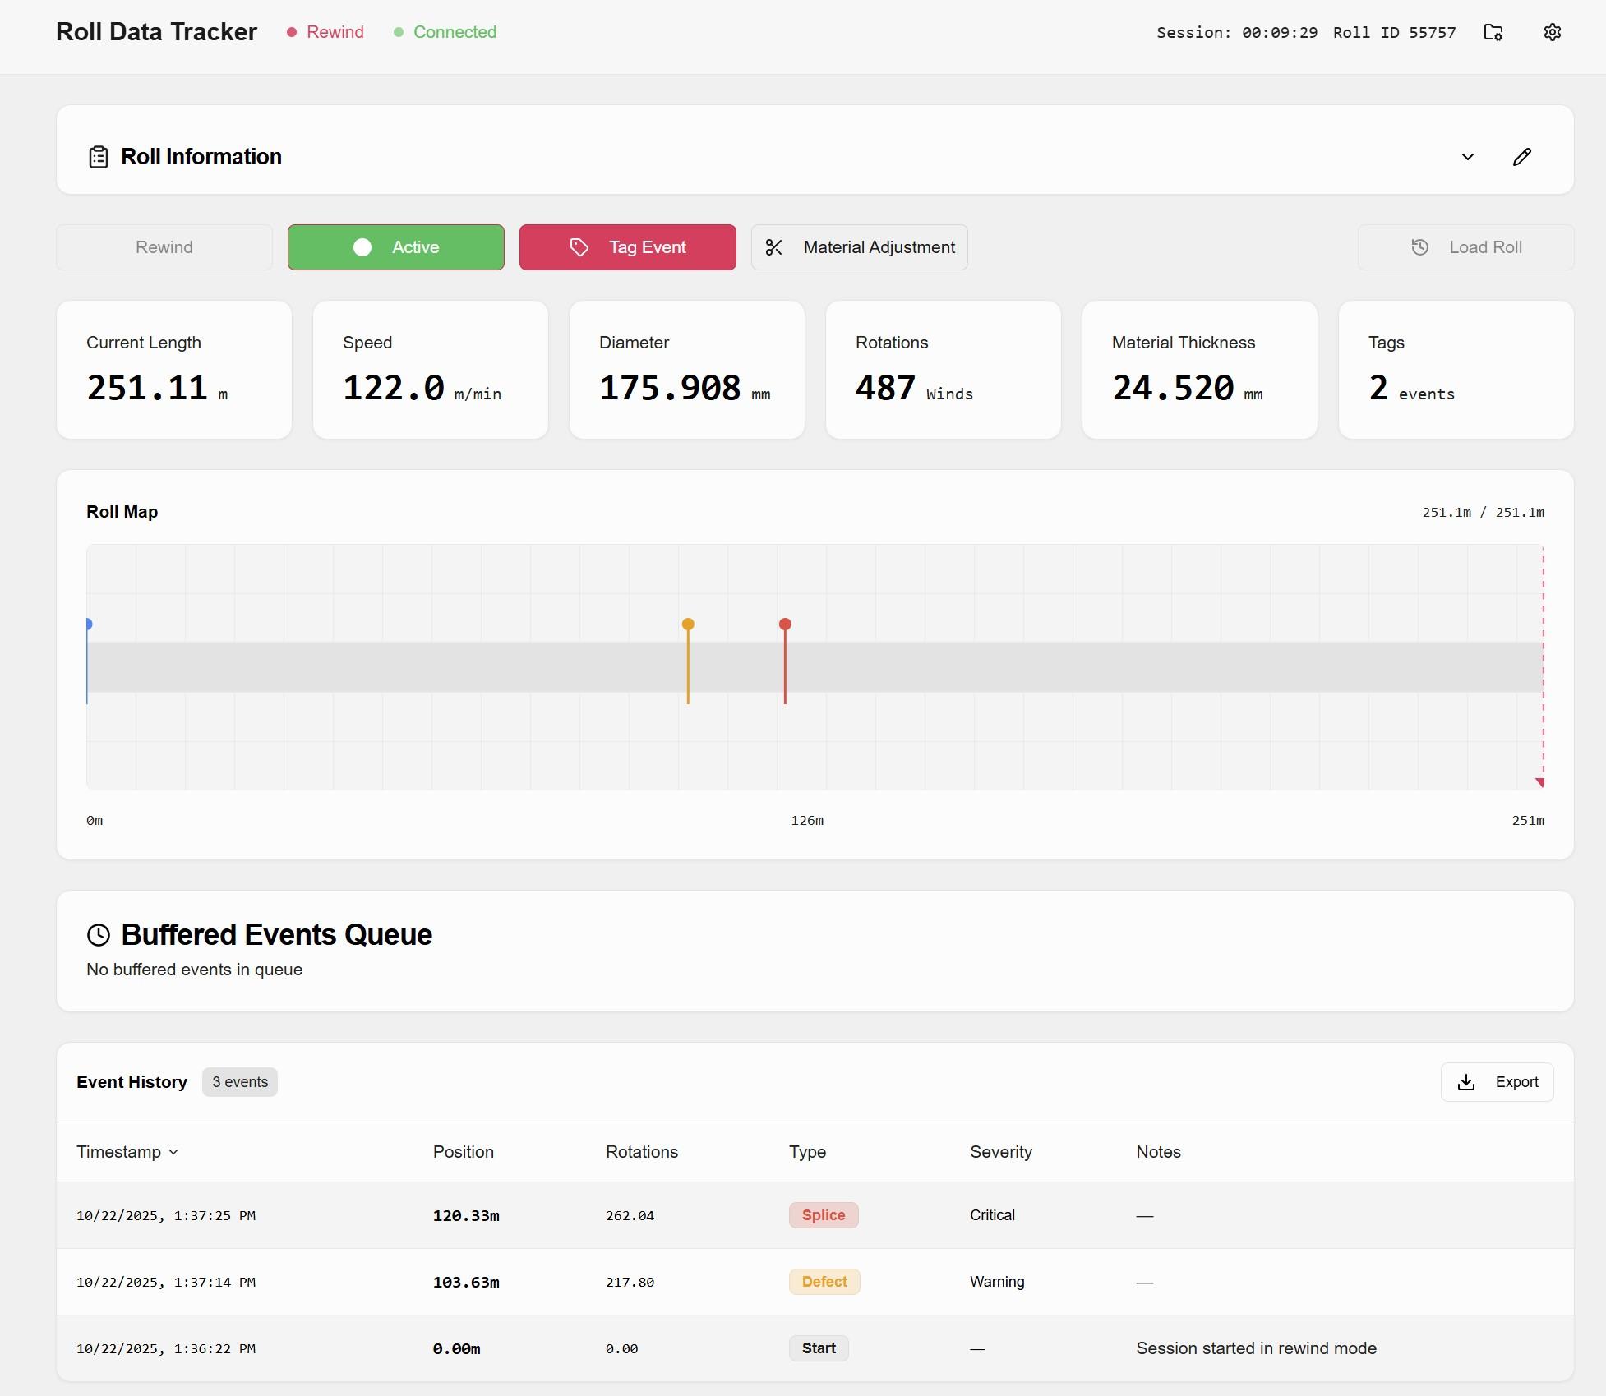Click the Rewind status indicator dot
The width and height of the screenshot is (1606, 1396).
(x=293, y=32)
